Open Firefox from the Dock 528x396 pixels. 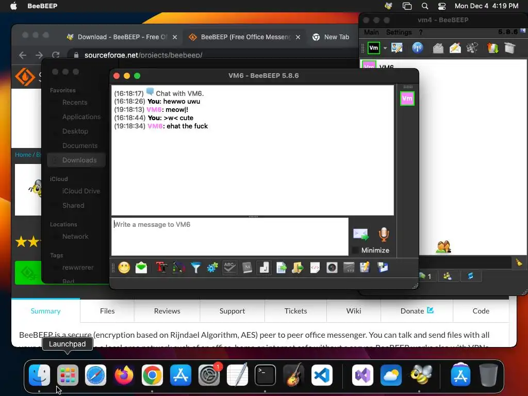pyautogui.click(x=124, y=375)
